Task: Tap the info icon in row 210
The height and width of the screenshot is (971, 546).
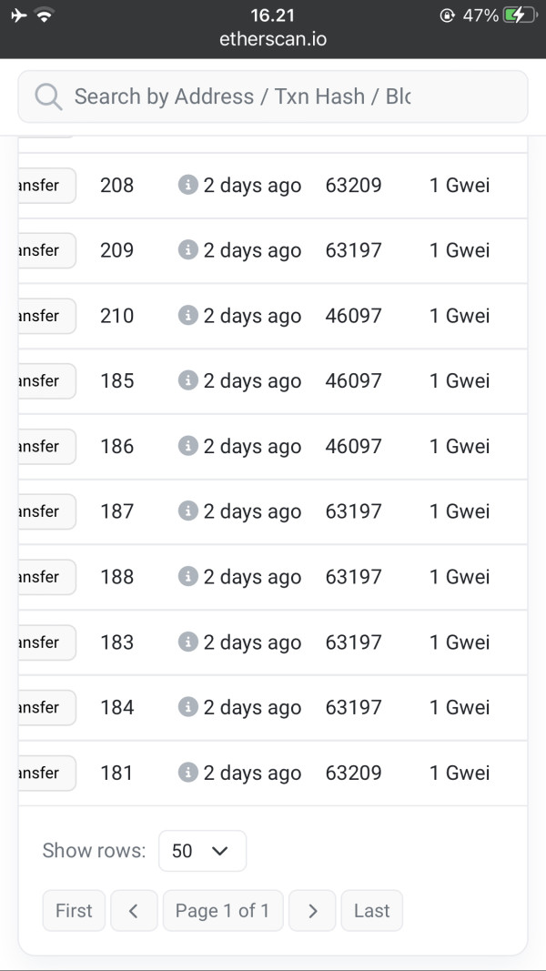Action: click(x=187, y=315)
